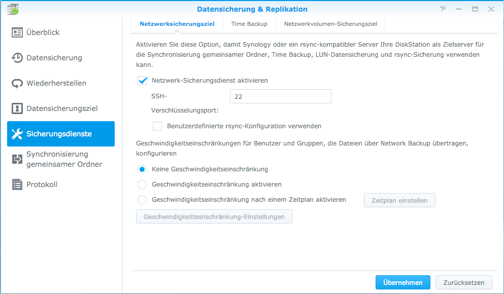The width and height of the screenshot is (504, 294).
Task: Click the Synchronisierung gemeinsamer Ordner icon
Action: (17, 159)
